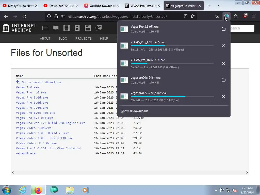260x195 pixels.
Task: Open new tab with plus button
Action: point(209,6)
